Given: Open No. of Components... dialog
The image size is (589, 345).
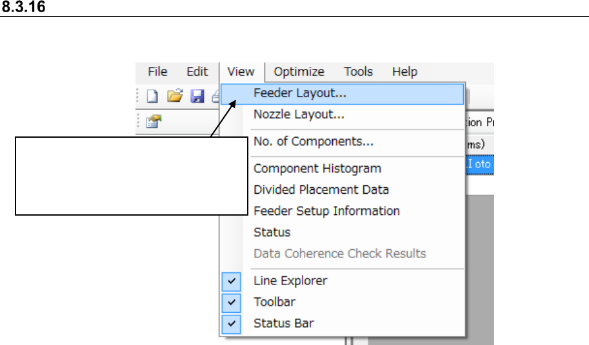Looking at the screenshot, I should tap(314, 142).
